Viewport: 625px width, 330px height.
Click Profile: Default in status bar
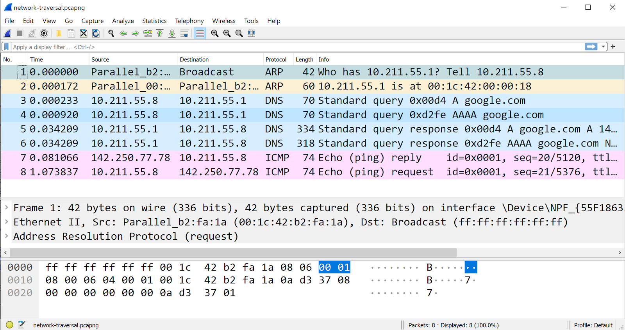click(x=593, y=325)
